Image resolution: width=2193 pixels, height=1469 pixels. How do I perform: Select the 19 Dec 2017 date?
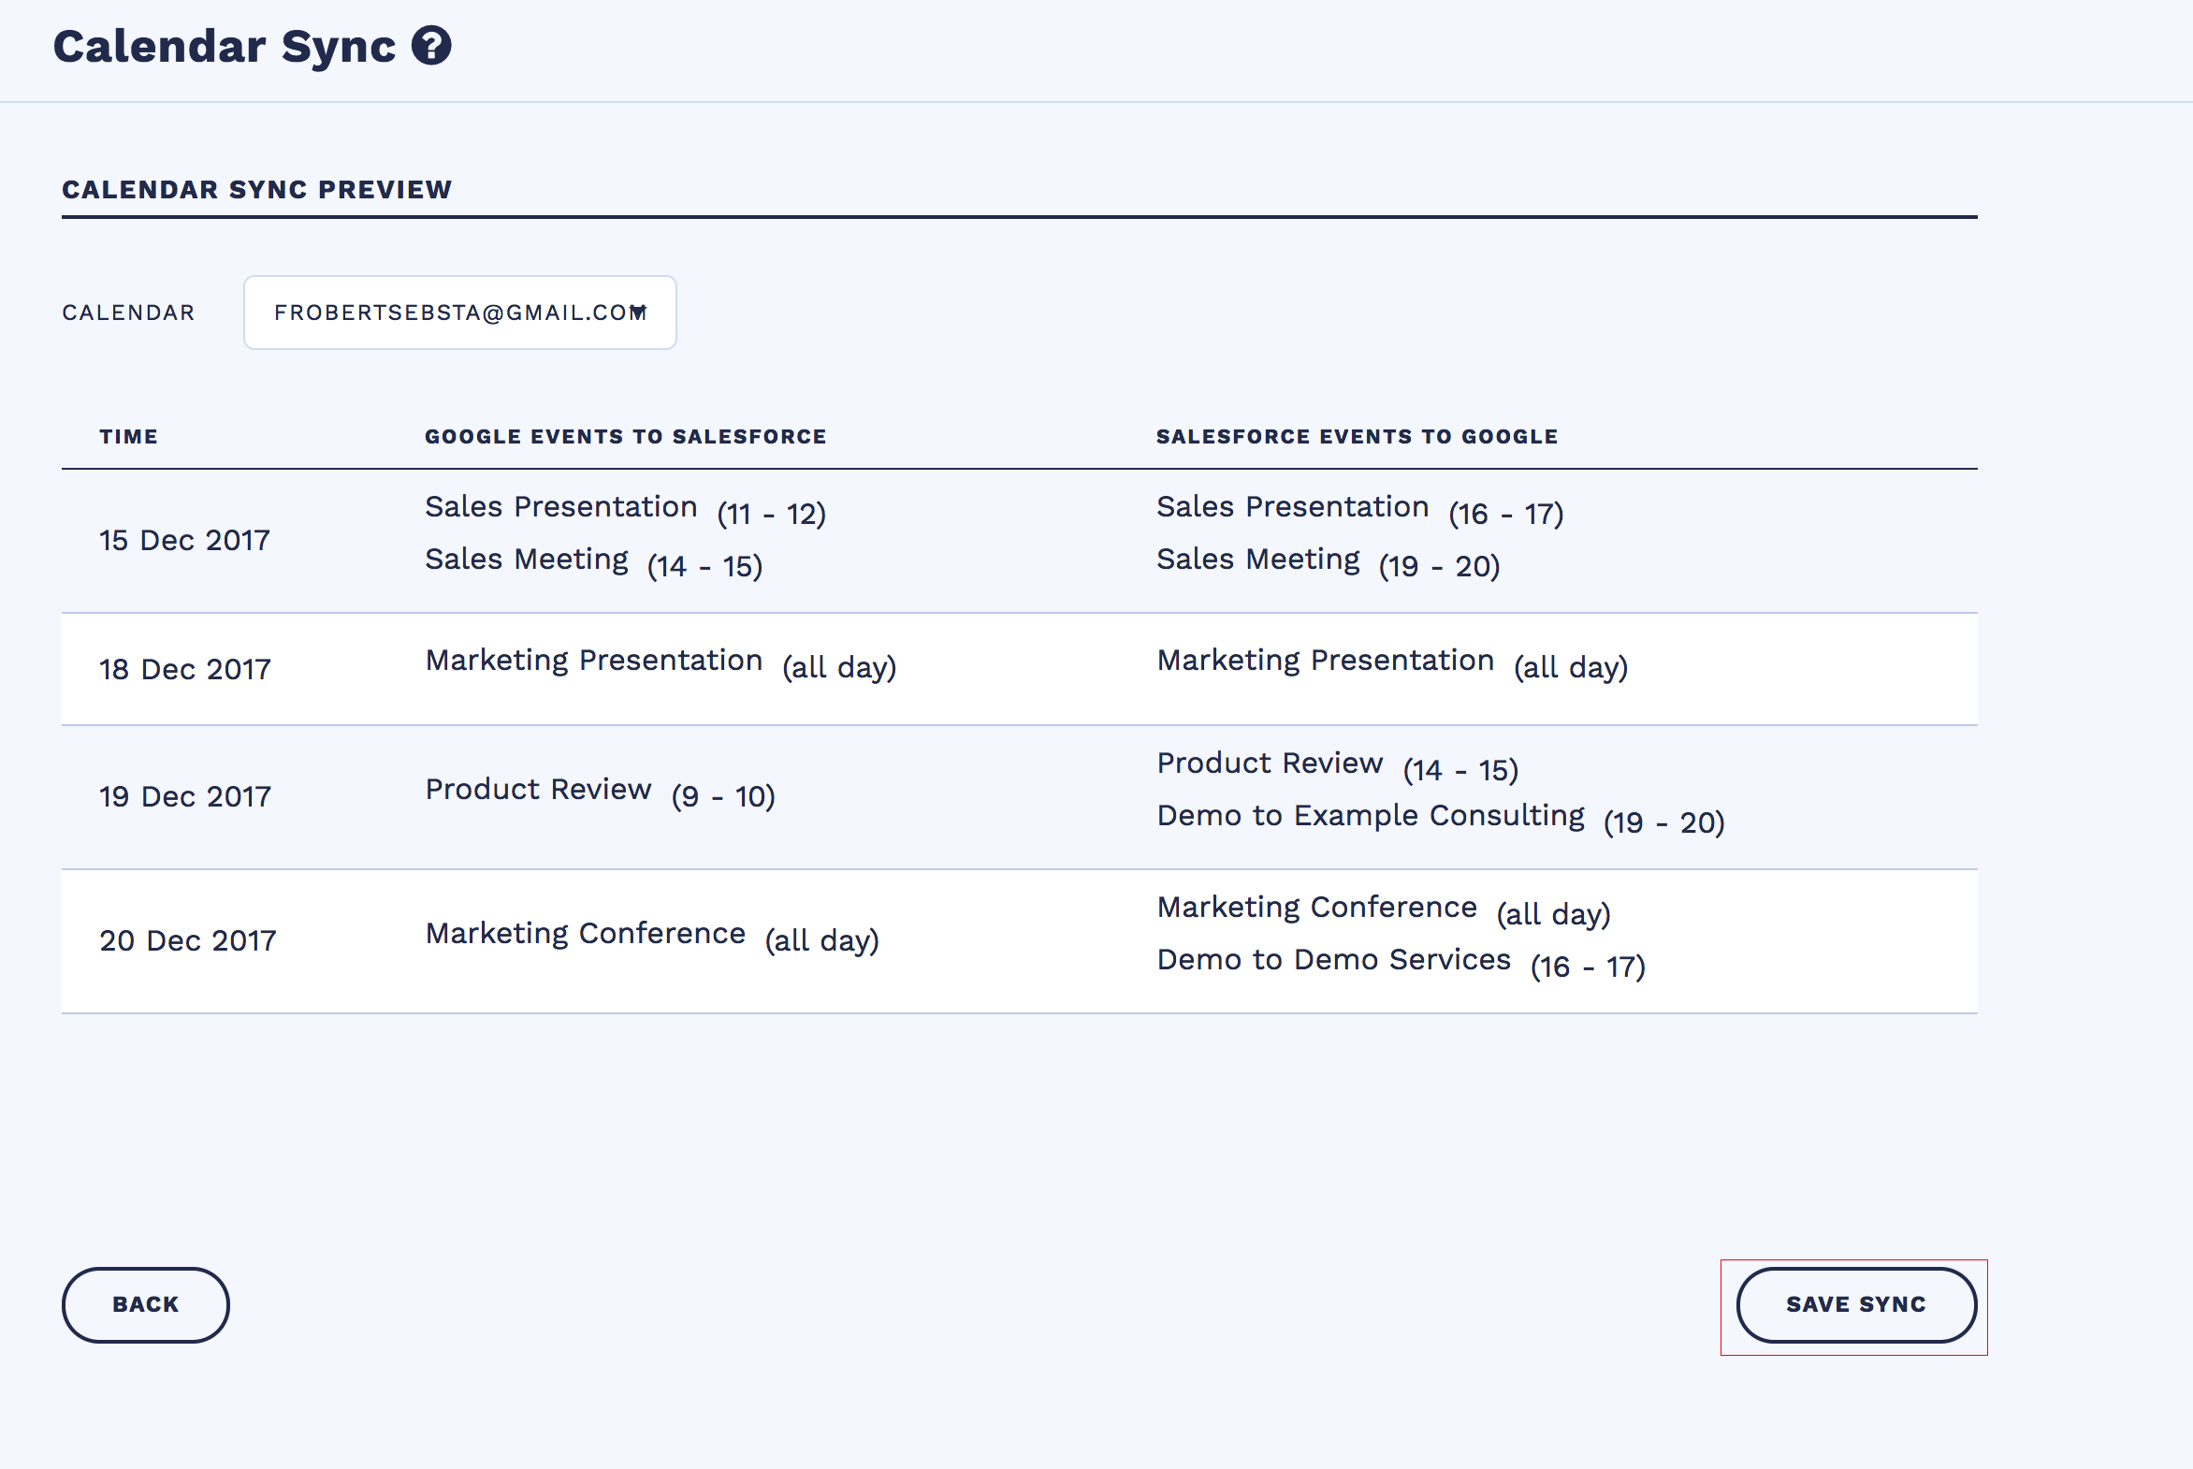[x=184, y=796]
